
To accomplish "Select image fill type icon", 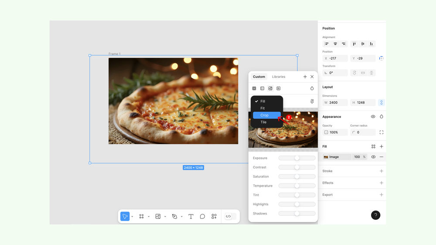I will [x=270, y=88].
